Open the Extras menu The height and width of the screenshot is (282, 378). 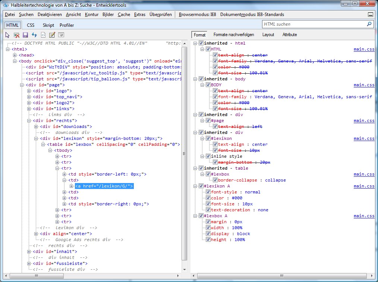[140, 15]
